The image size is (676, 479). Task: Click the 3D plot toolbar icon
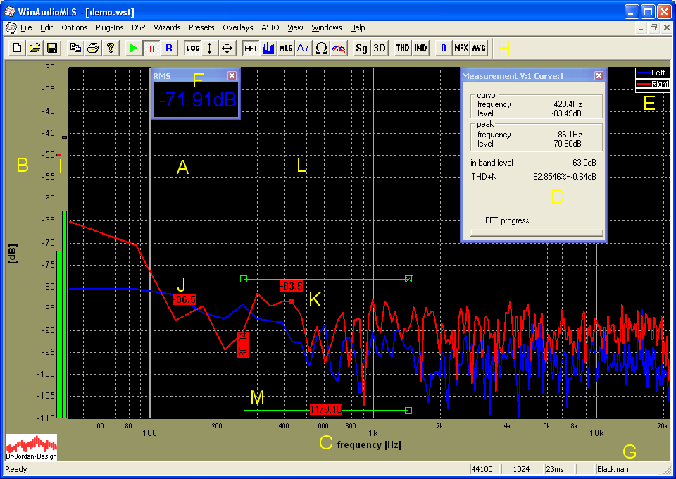(380, 48)
